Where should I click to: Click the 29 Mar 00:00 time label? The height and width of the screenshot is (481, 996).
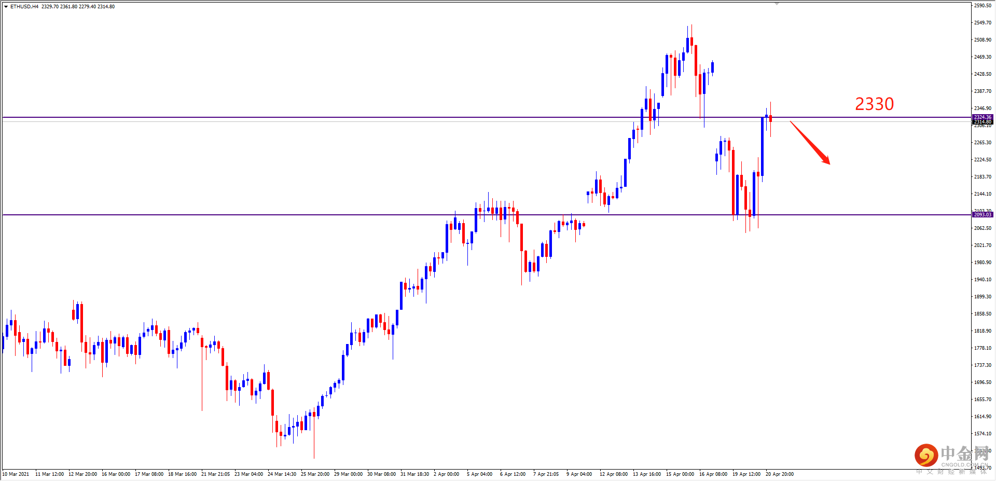(348, 474)
